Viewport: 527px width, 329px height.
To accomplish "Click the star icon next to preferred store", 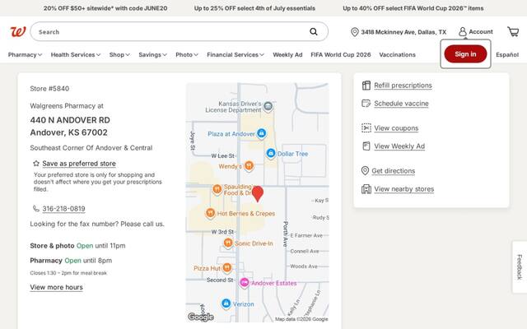I will [36, 164].
